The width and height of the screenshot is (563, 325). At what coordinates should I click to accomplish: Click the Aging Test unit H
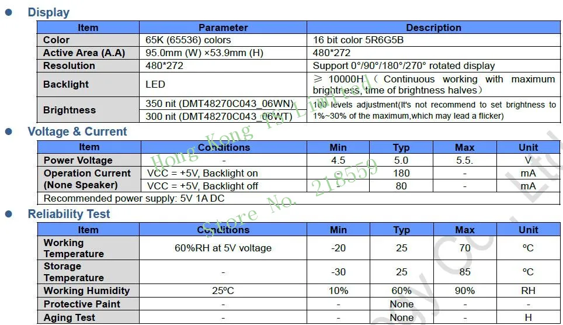(x=528, y=317)
